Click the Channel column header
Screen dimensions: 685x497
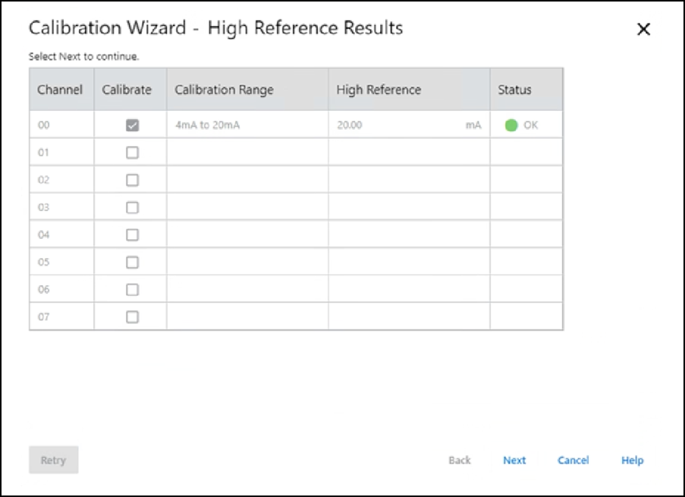[60, 90]
